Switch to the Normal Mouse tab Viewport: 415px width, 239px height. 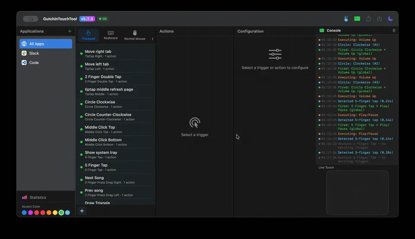[x=135, y=35]
